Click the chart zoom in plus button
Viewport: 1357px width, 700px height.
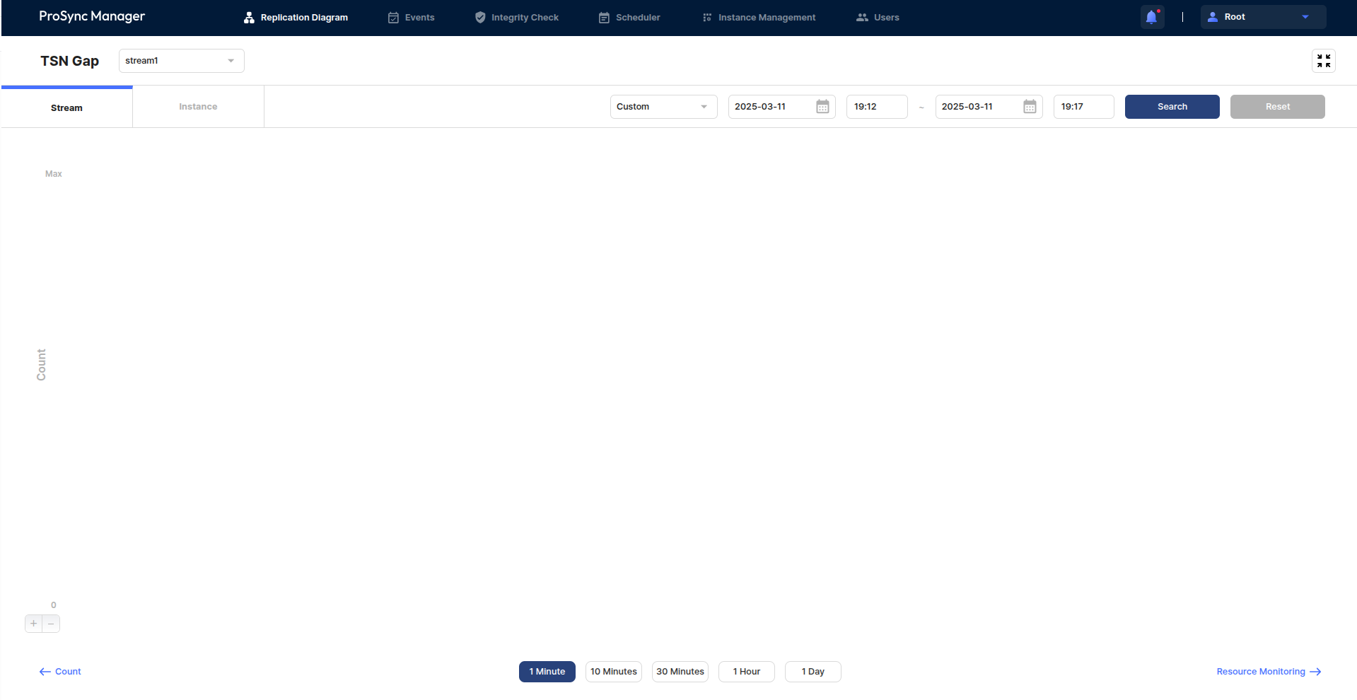(33, 624)
